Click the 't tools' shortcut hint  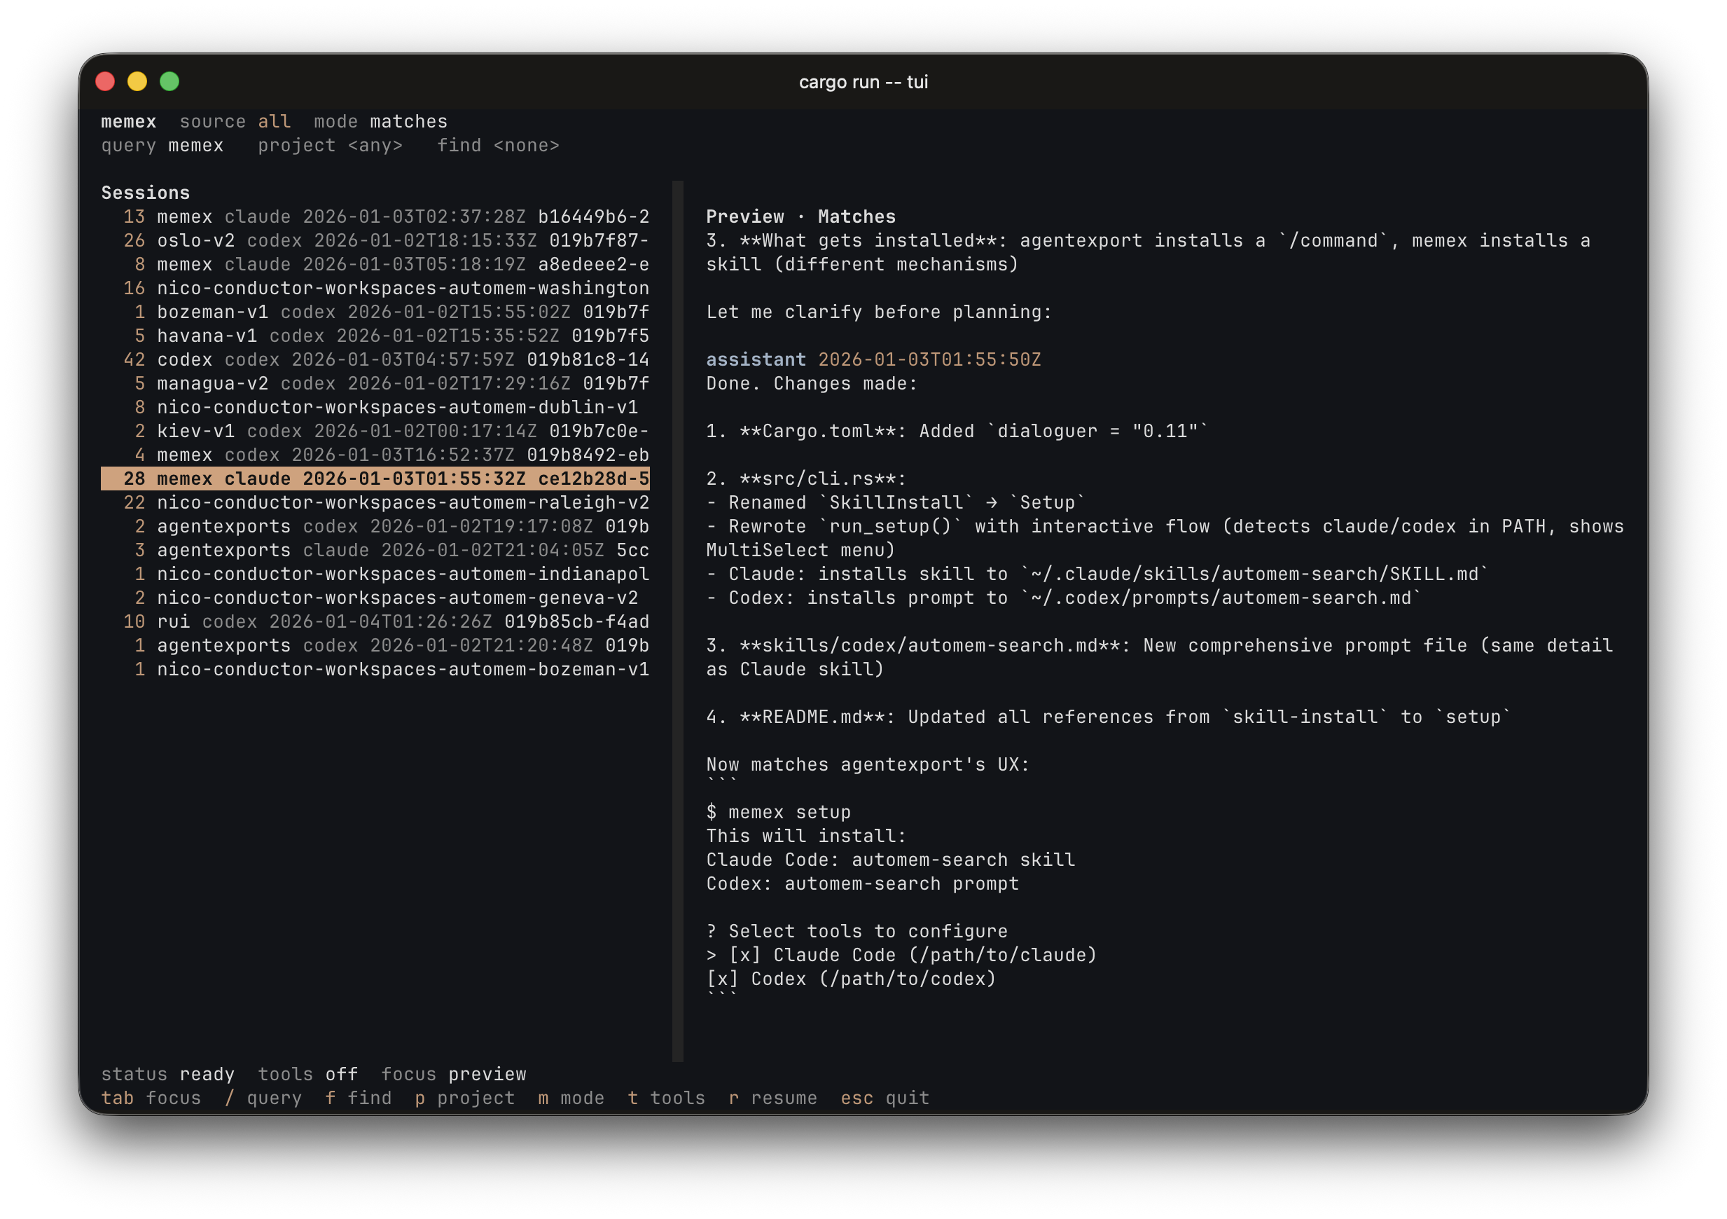(x=667, y=1098)
